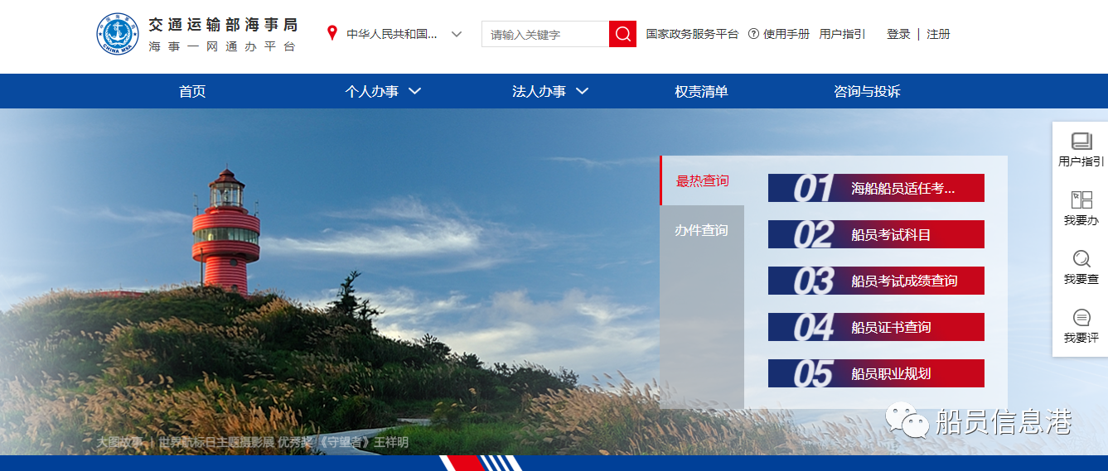Click the red location pin icon
The height and width of the screenshot is (471, 1108).
tap(332, 34)
